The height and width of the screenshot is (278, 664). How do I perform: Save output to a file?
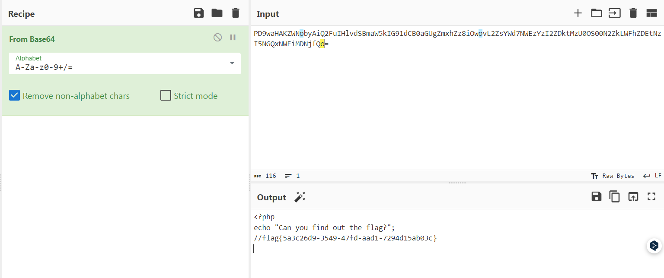[x=597, y=197]
